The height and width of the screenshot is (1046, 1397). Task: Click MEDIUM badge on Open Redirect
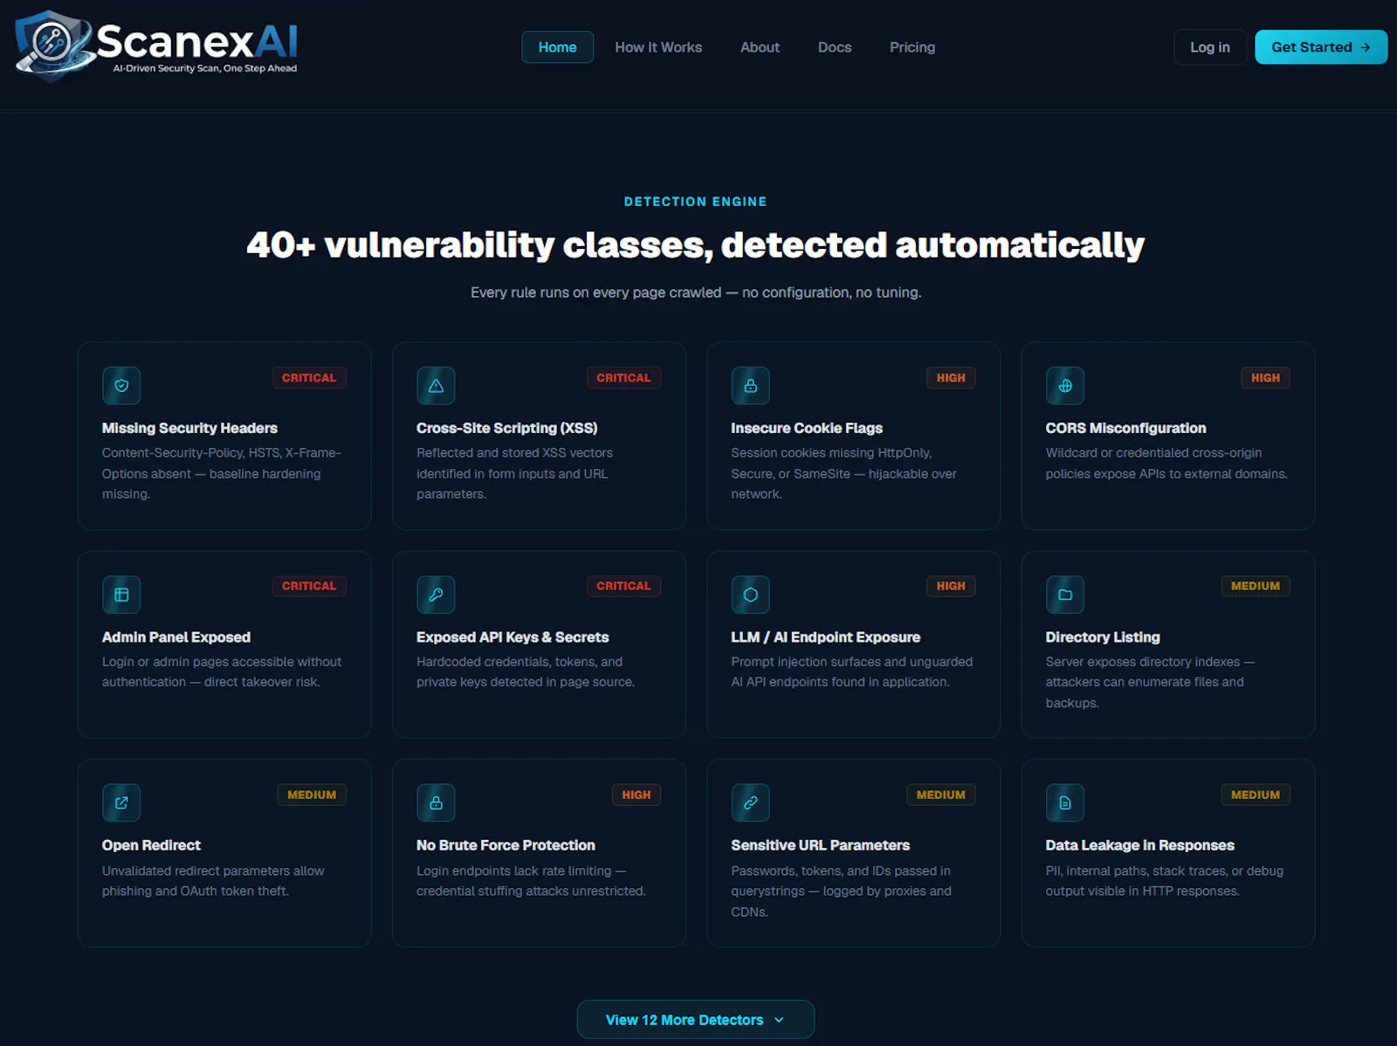(312, 795)
